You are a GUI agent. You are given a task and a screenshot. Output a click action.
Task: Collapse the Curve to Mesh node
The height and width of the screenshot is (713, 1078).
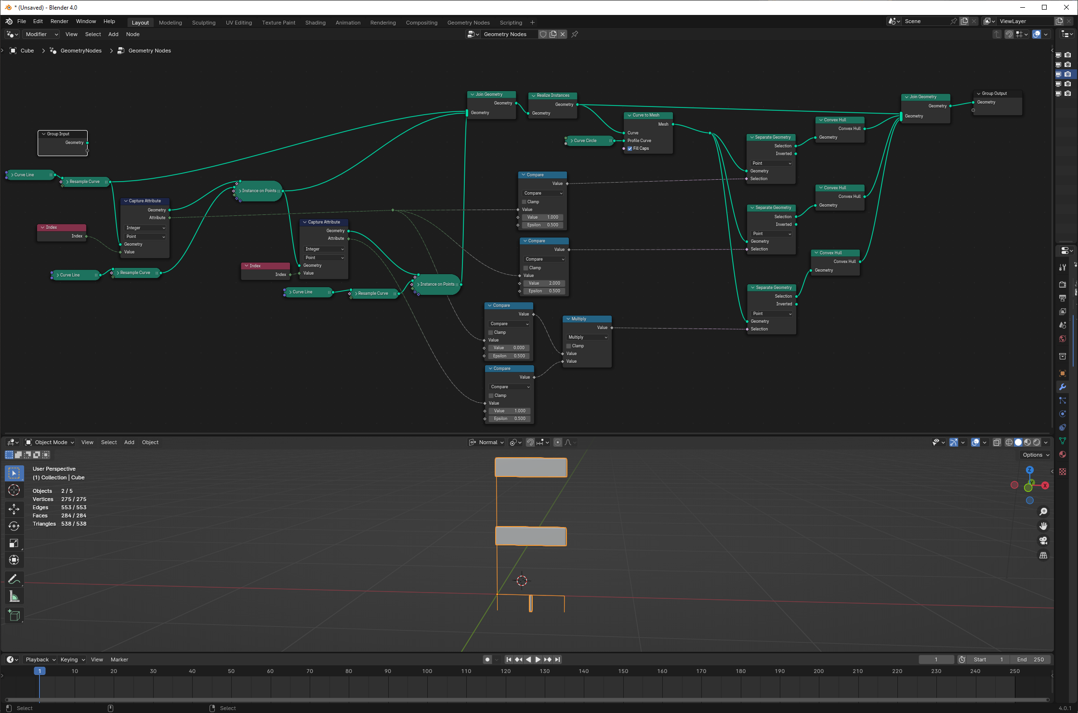(x=629, y=115)
